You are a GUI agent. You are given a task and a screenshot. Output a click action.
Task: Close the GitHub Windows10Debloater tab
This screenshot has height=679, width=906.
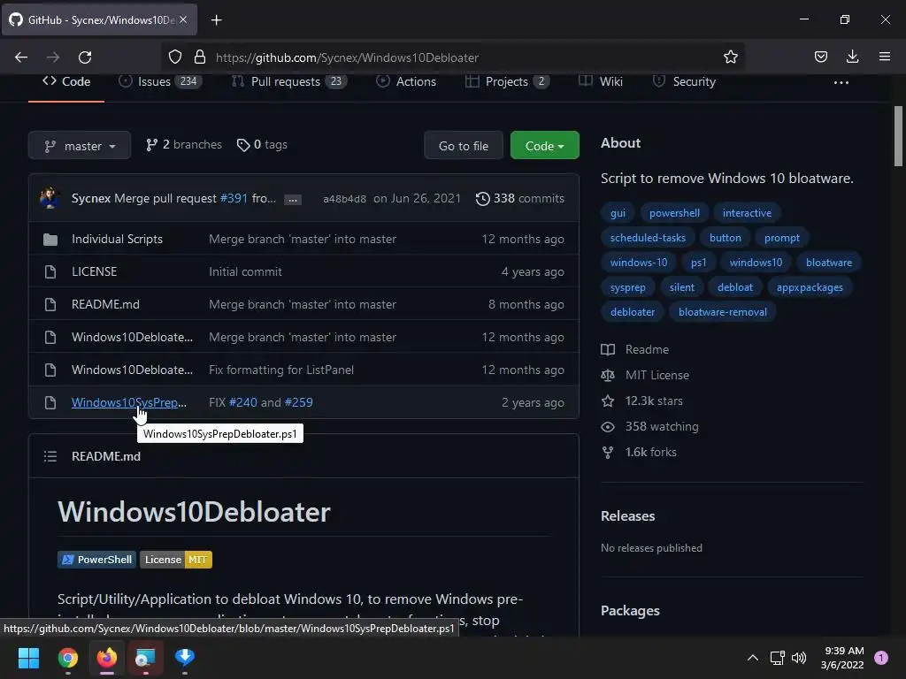[x=183, y=19]
